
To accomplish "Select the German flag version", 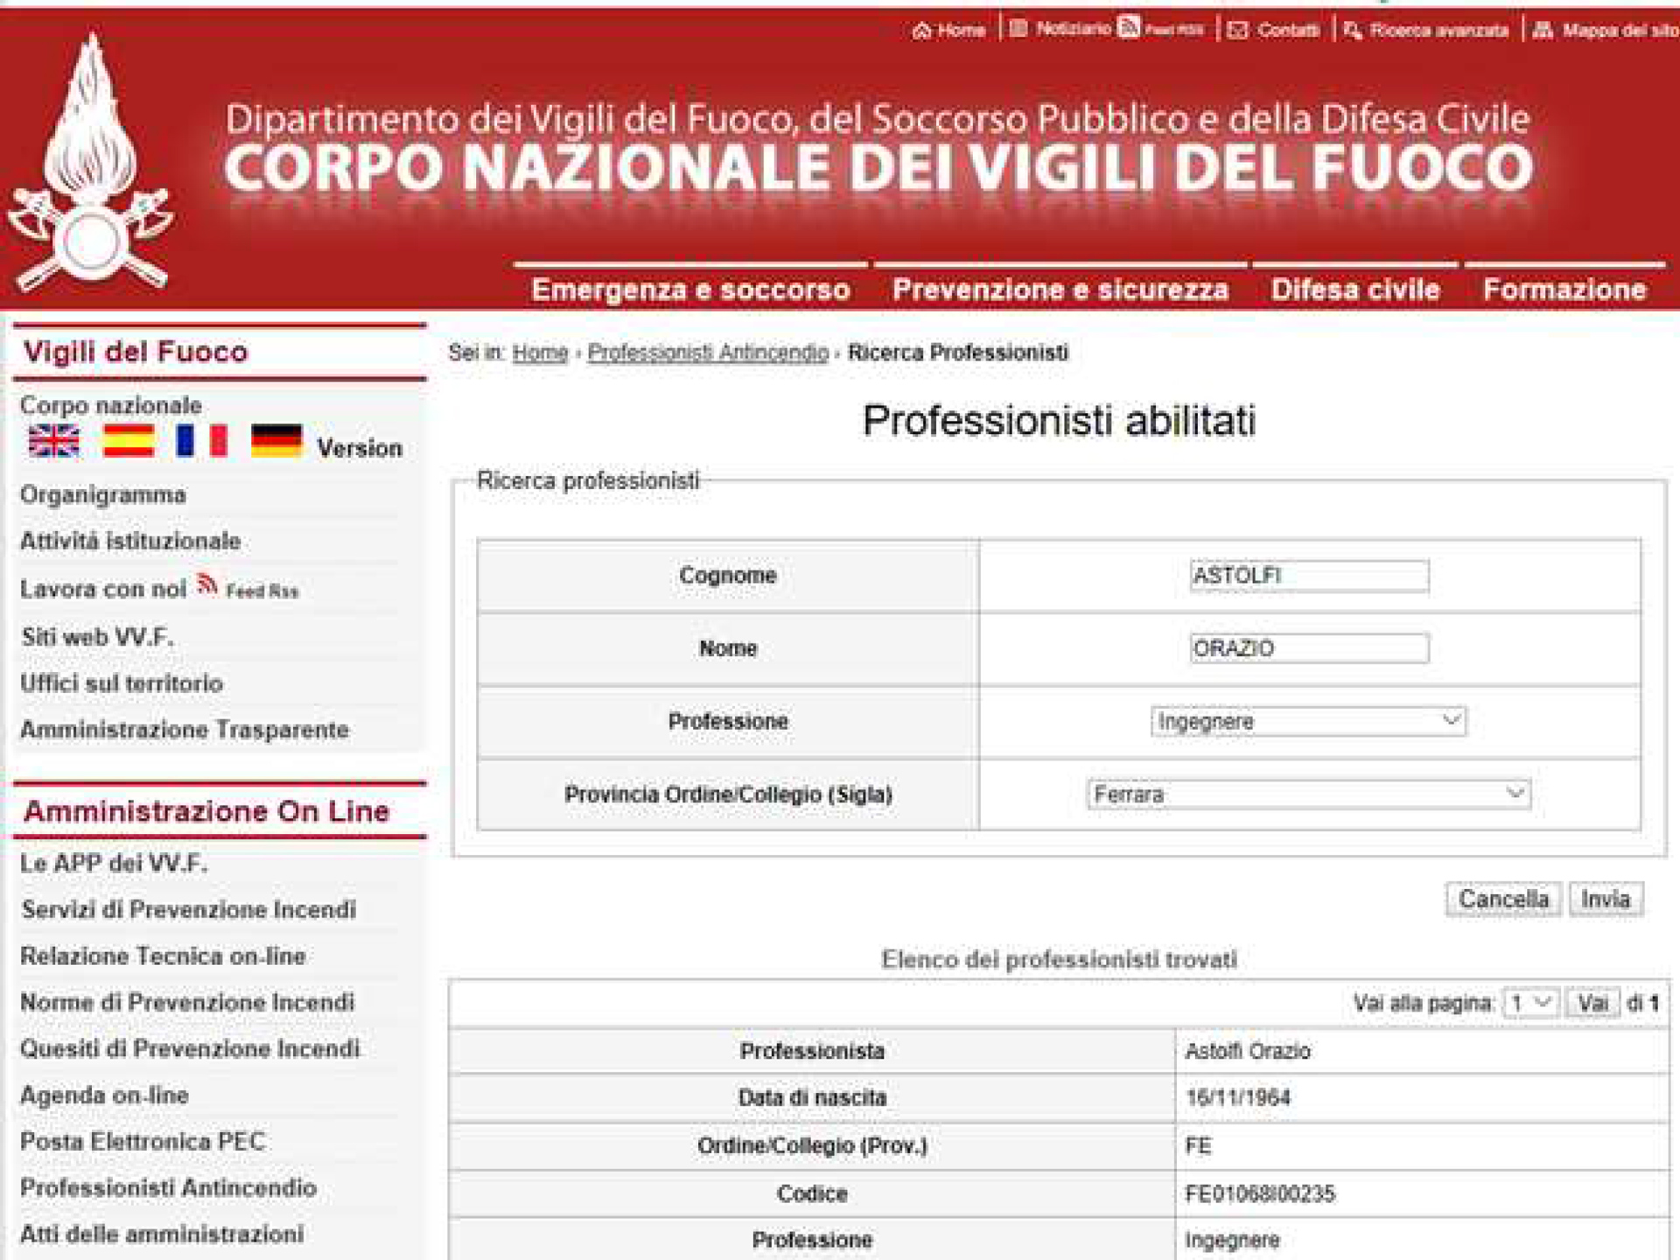I will (x=276, y=441).
